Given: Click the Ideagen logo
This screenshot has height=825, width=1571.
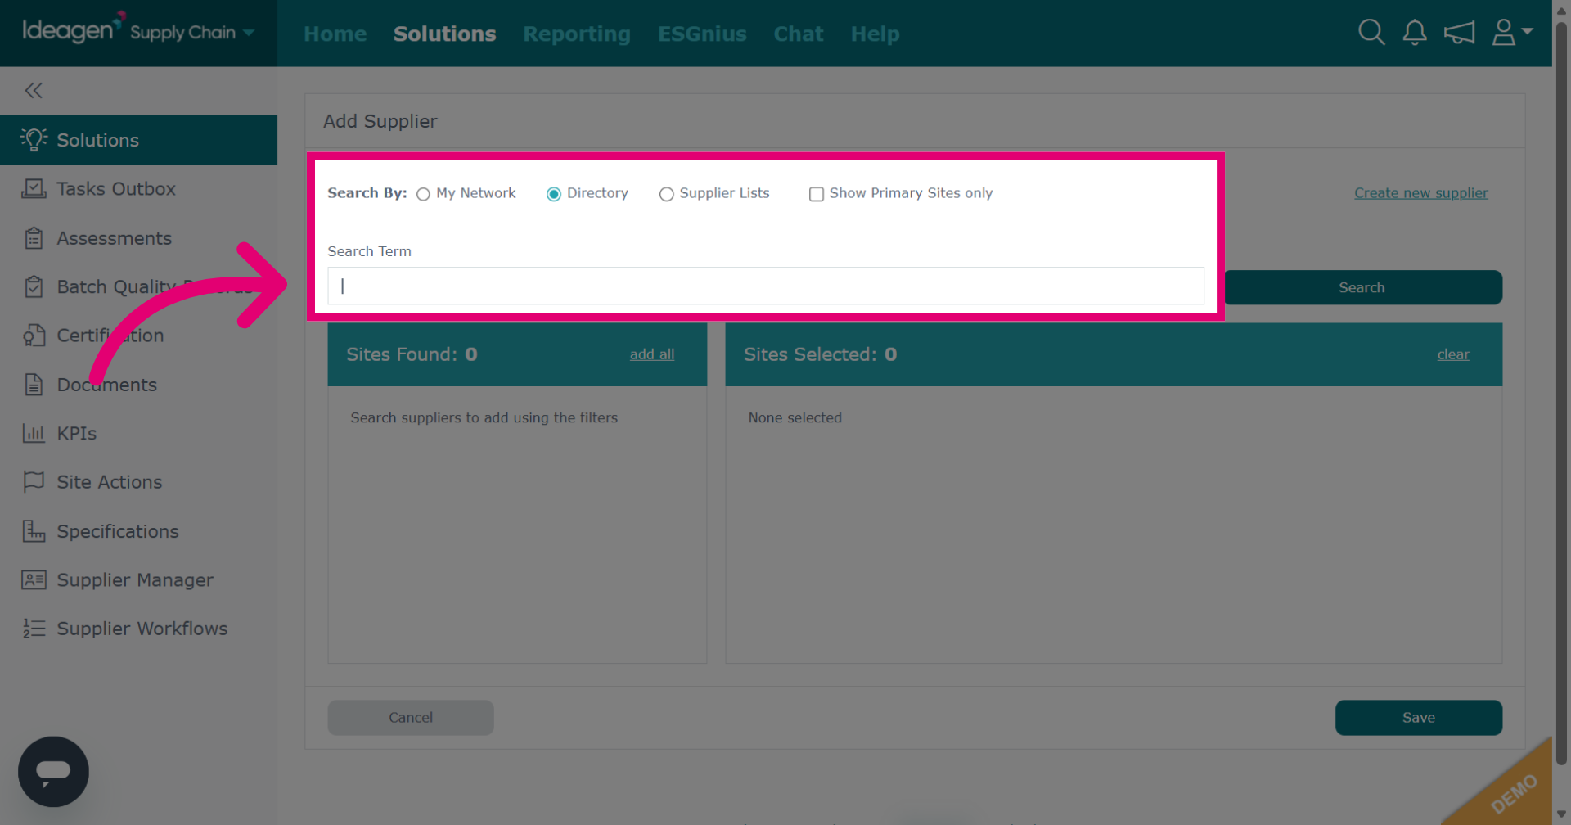Looking at the screenshot, I should pos(72,29).
